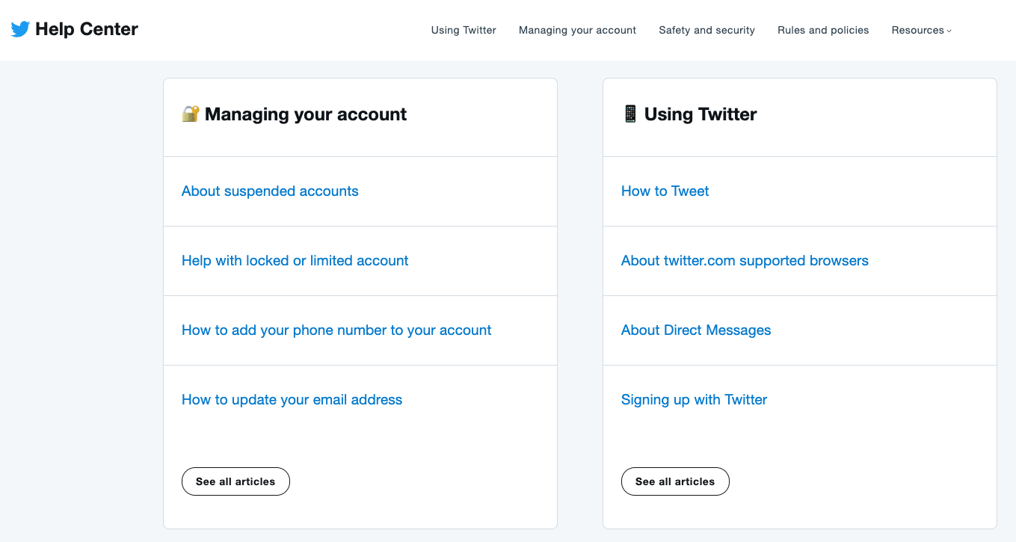Open the Using Twitter navigation menu item

(x=463, y=30)
